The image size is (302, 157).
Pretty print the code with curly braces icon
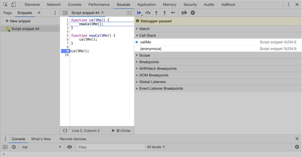65,131
